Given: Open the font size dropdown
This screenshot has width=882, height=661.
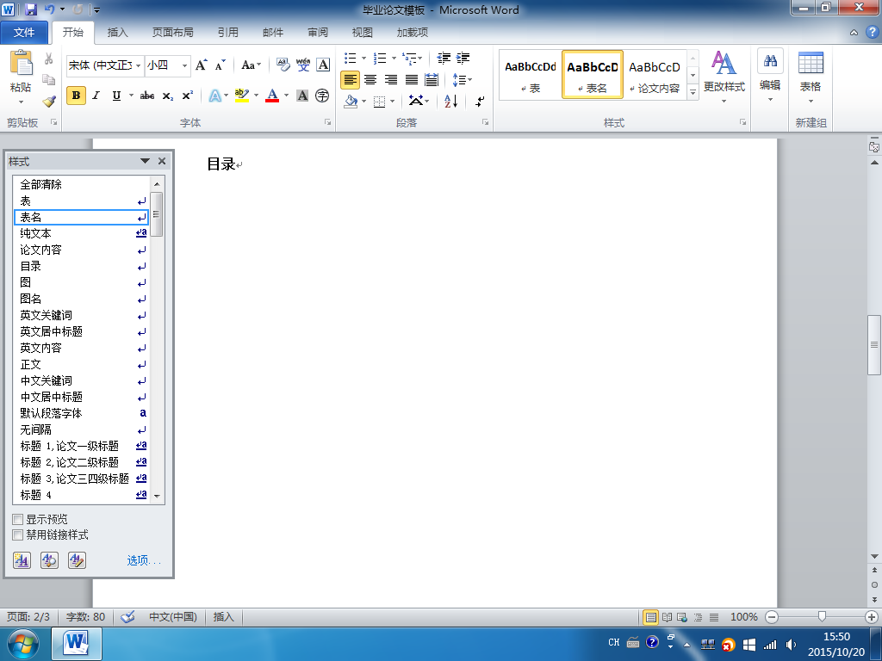Looking at the screenshot, I should [x=184, y=65].
